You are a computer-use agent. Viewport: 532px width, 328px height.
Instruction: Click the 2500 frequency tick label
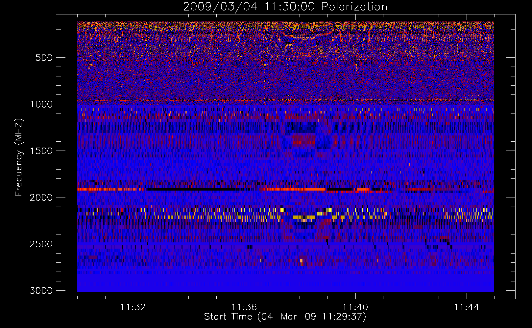pos(41,244)
